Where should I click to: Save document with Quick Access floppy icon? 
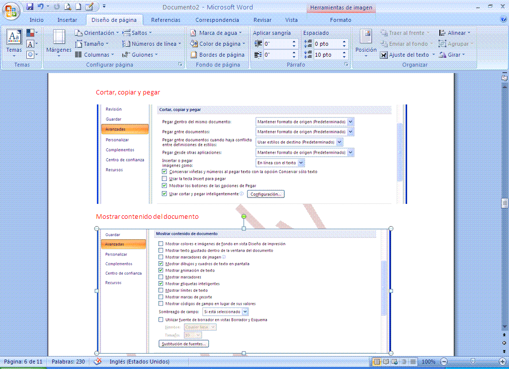30,6
